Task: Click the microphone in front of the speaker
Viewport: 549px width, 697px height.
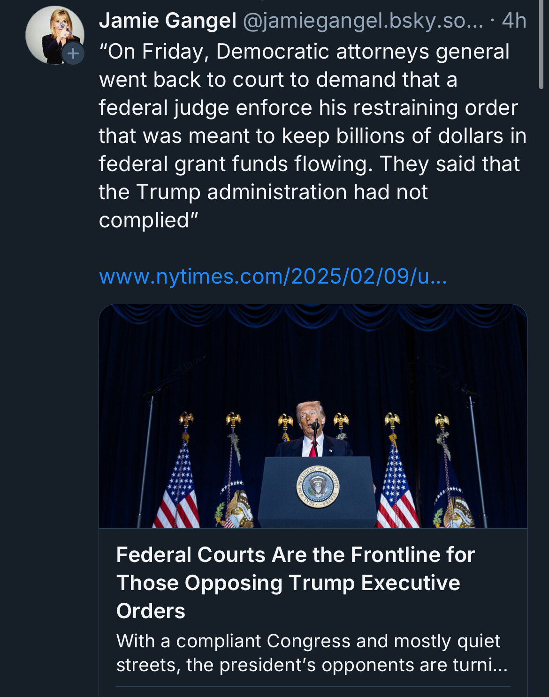Action: [x=315, y=427]
